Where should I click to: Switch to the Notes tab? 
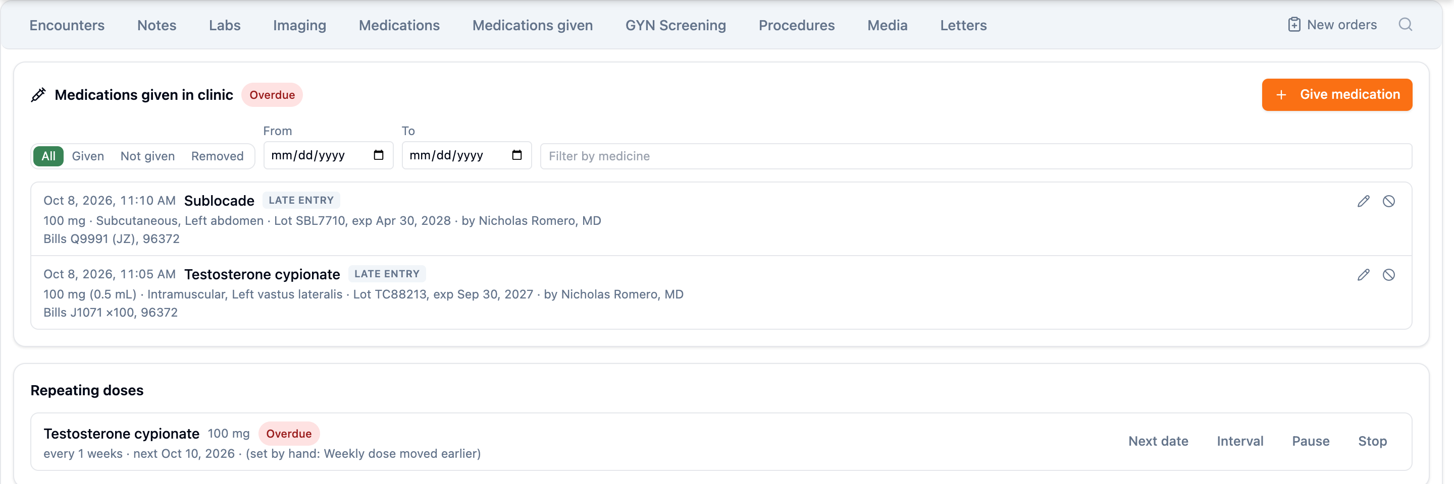click(x=157, y=25)
